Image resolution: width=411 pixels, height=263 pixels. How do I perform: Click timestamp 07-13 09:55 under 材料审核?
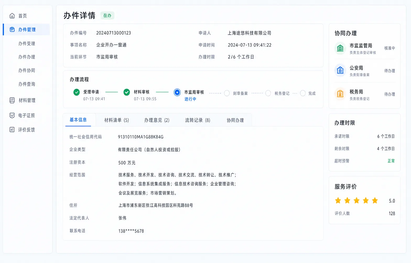pos(145,99)
